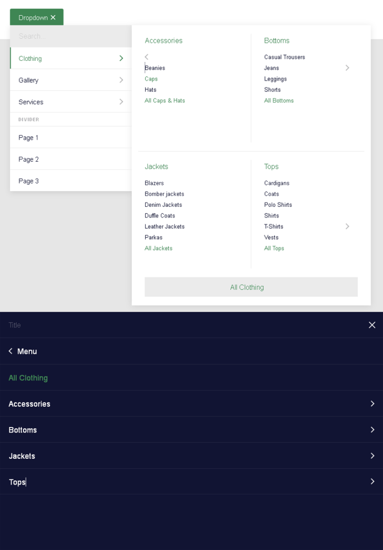Click the back chevron beside Menu
The height and width of the screenshot is (550, 383).
click(11, 351)
